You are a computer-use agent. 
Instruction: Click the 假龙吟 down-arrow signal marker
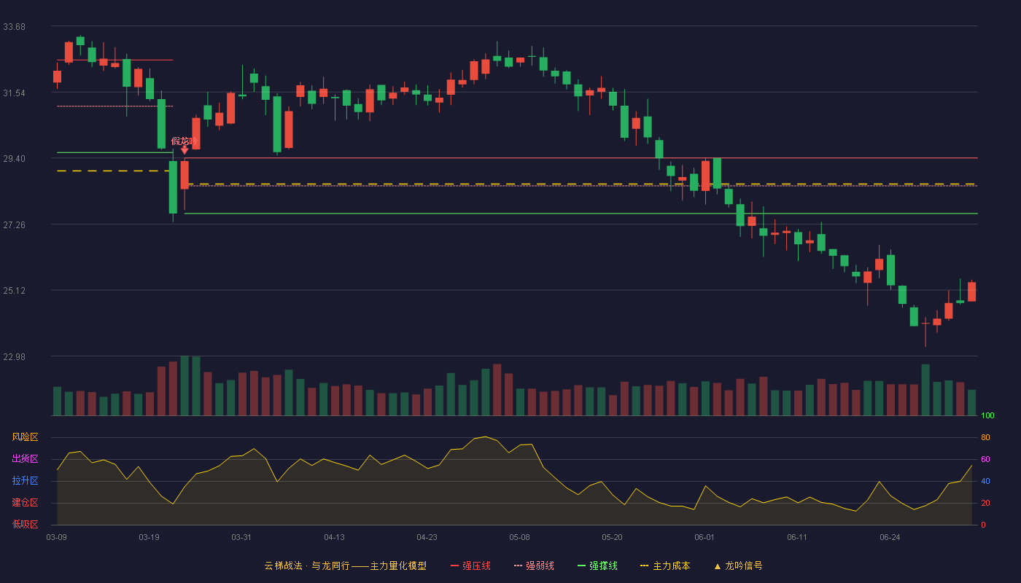coord(185,150)
